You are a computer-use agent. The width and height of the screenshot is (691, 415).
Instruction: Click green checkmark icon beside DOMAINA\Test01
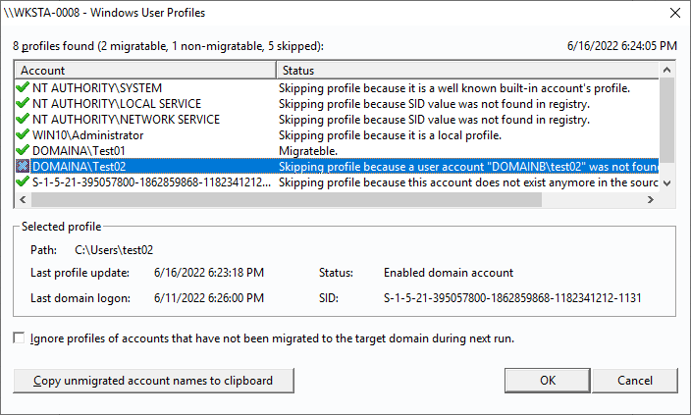[23, 151]
